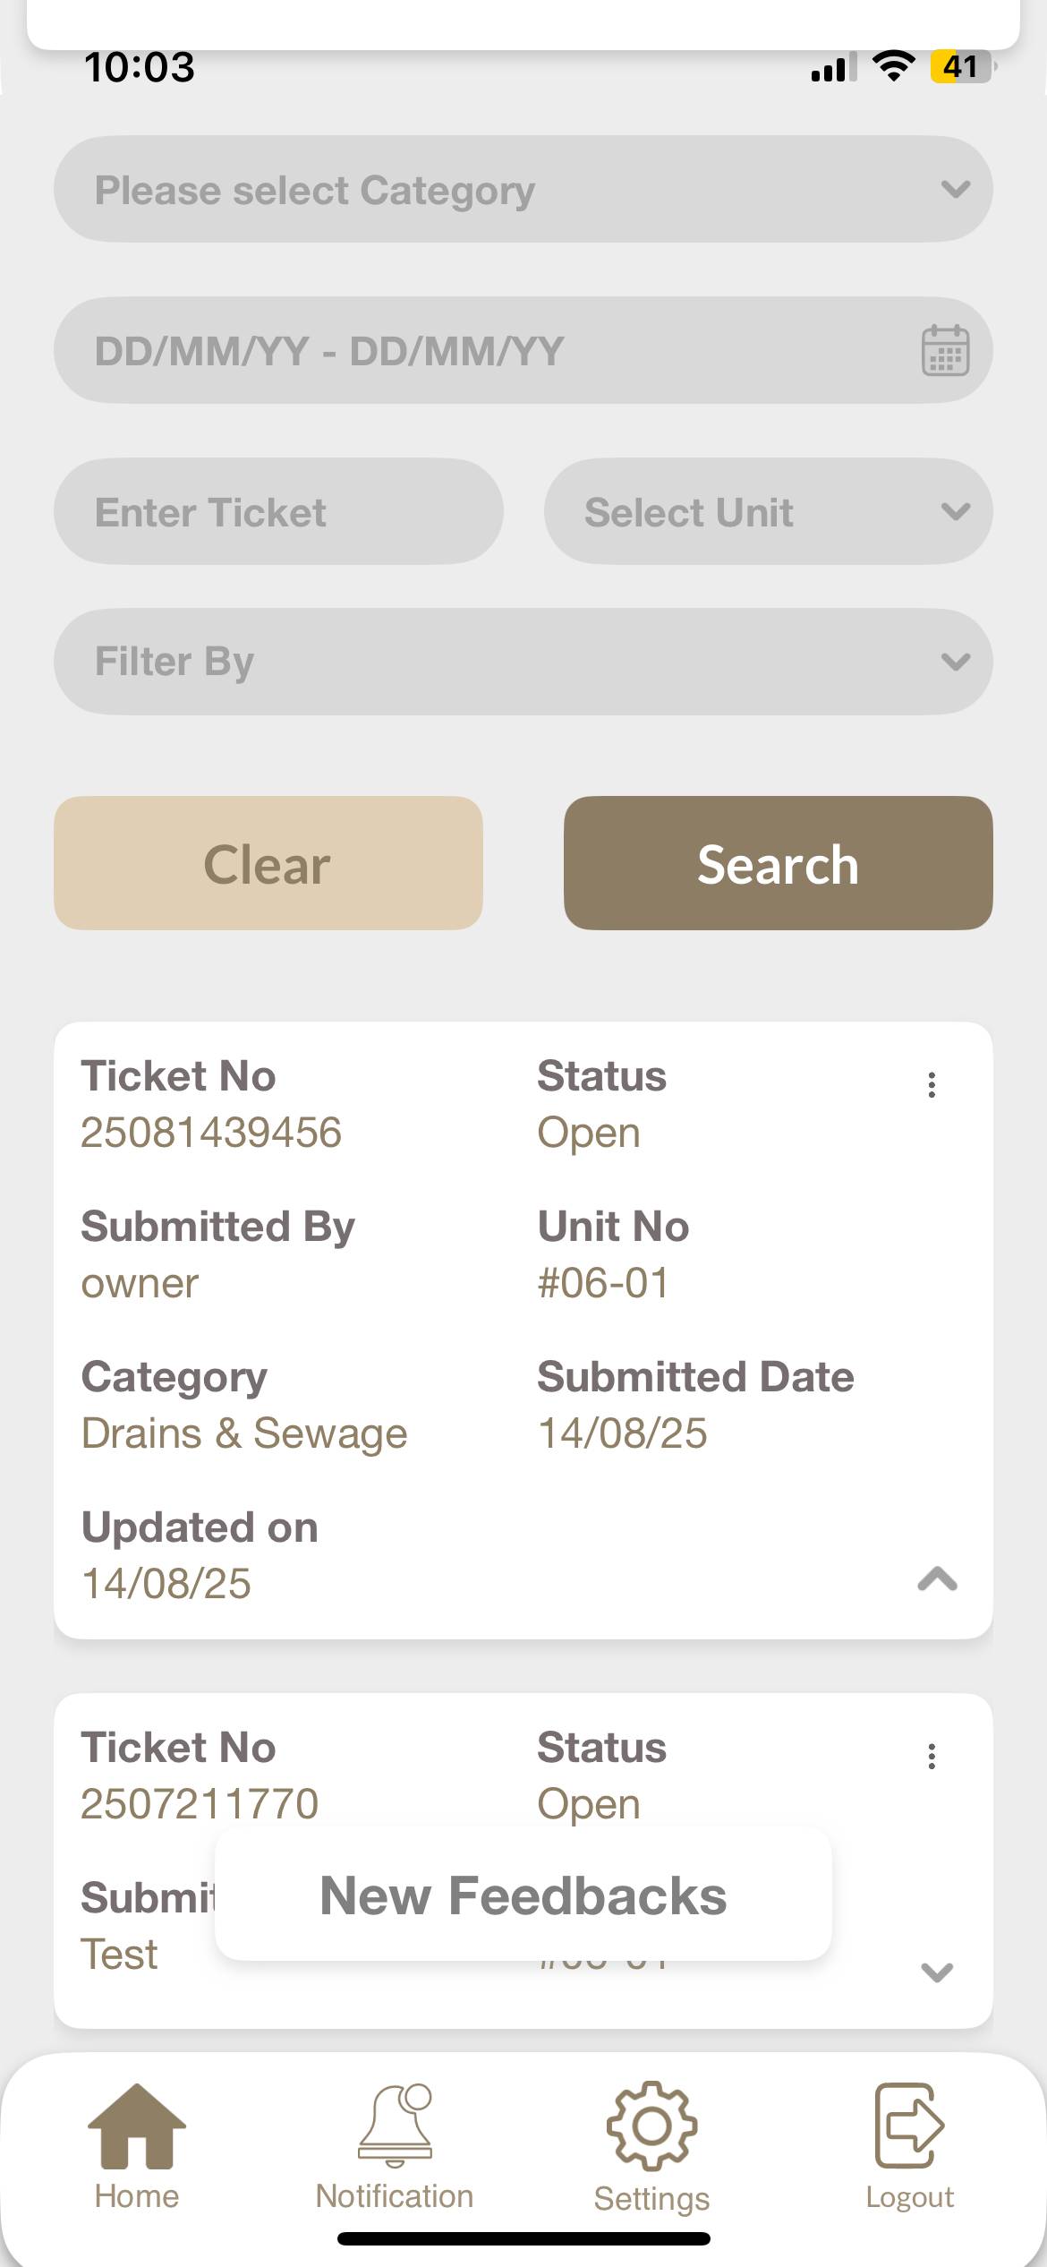Expand ticket 2507211770 card details

[937, 1972]
